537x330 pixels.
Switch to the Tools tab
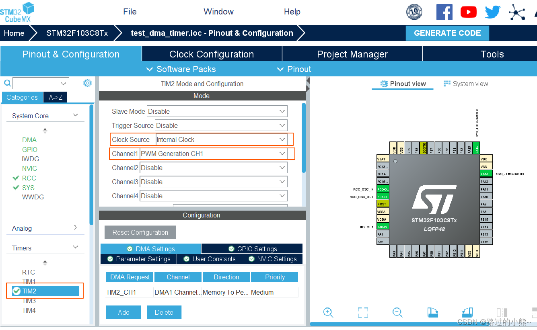click(x=480, y=54)
